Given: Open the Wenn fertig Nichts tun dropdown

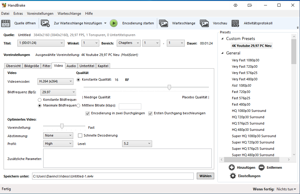Looking at the screenshot, I should point(286,189).
